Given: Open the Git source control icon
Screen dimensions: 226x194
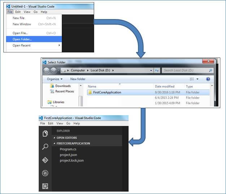Looking at the screenshot, I should [x=45, y=160].
